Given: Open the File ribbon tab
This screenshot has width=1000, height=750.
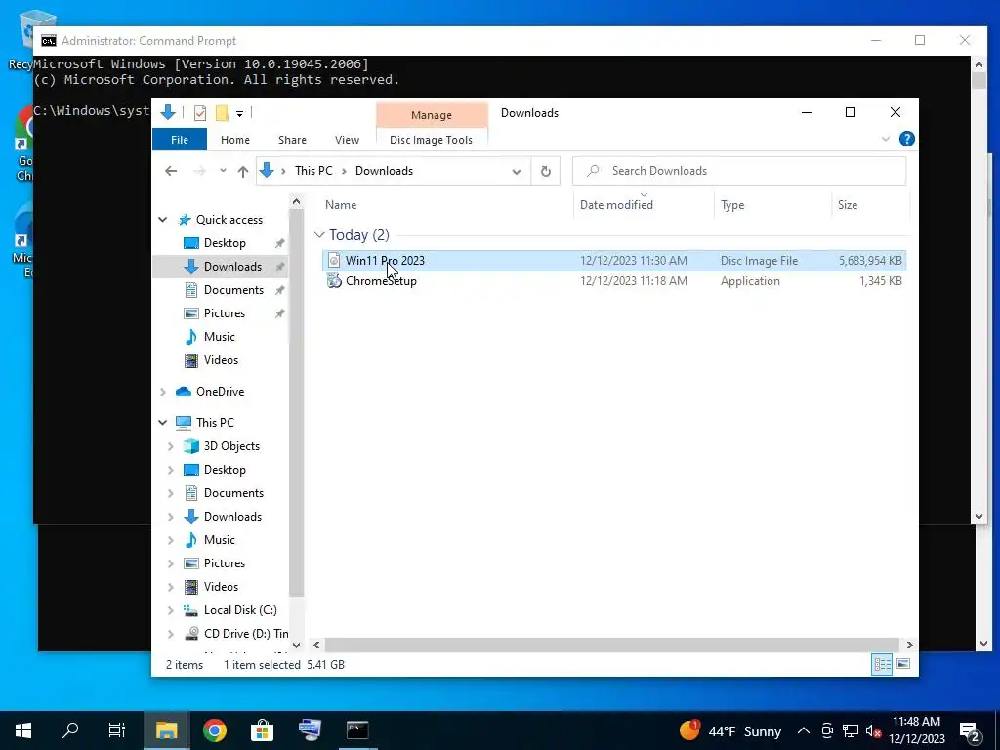Looking at the screenshot, I should pos(180,140).
